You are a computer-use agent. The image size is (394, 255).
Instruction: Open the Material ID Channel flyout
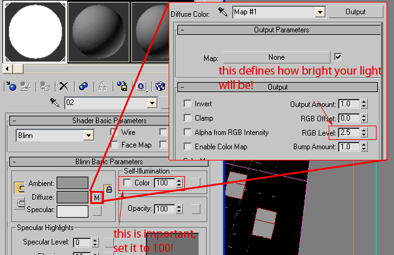tap(141, 86)
